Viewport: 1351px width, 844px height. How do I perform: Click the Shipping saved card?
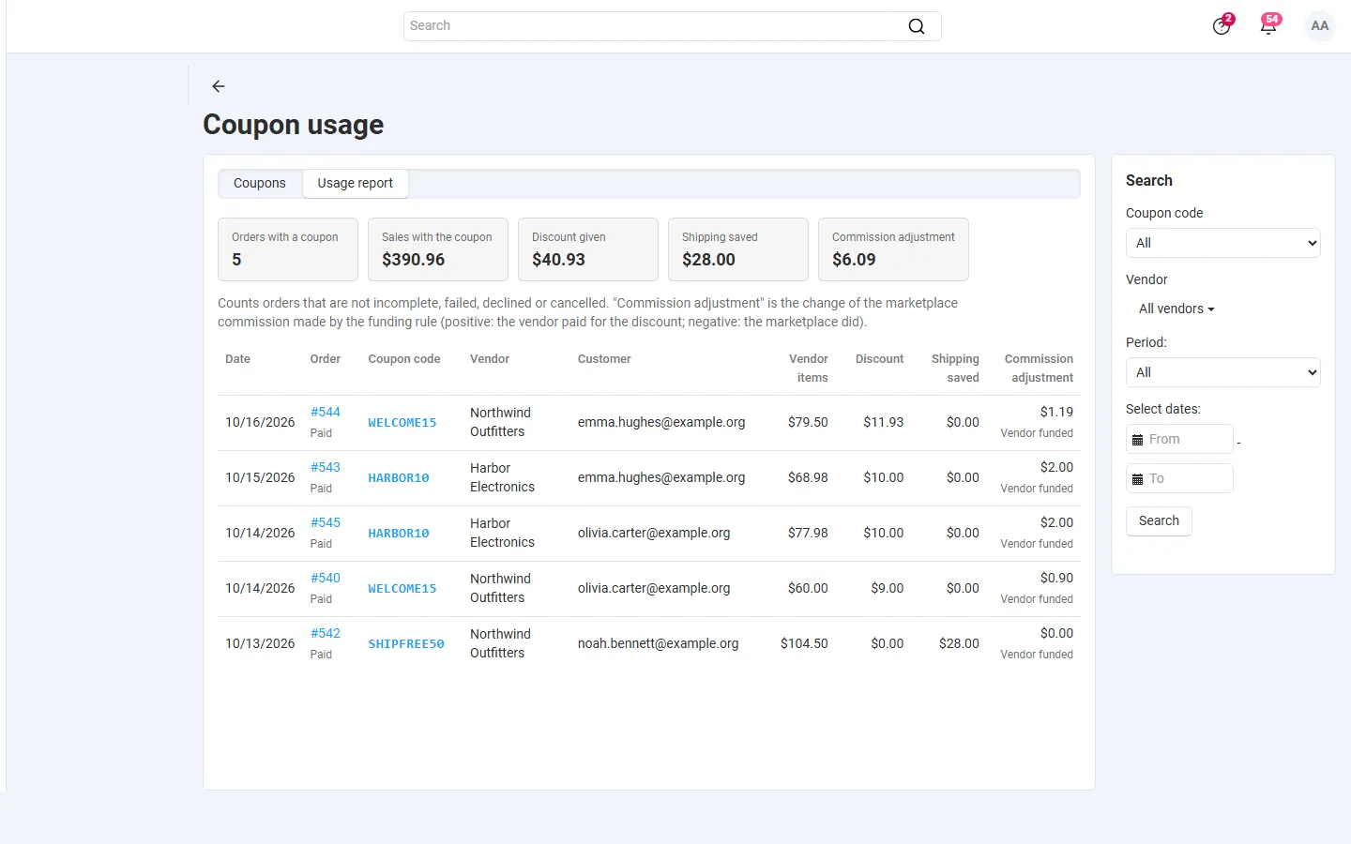[x=738, y=249]
